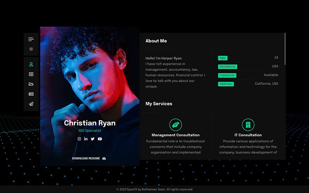This screenshot has height=193, width=309.
Task: Click the Download Resume button
Action: 89,158
